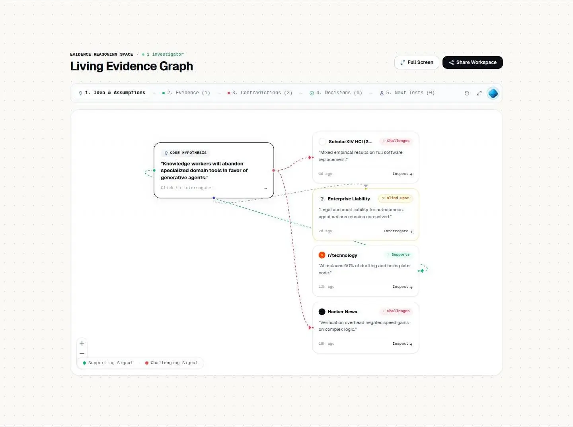Open the 3. Contradictions (2) step
The width and height of the screenshot is (573, 427).
coord(259,93)
